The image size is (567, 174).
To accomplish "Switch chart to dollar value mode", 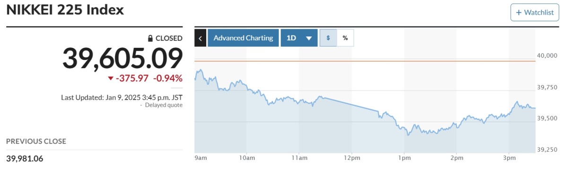I will 328,38.
